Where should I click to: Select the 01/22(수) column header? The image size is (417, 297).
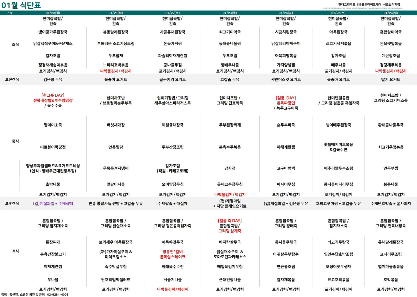point(172,13)
